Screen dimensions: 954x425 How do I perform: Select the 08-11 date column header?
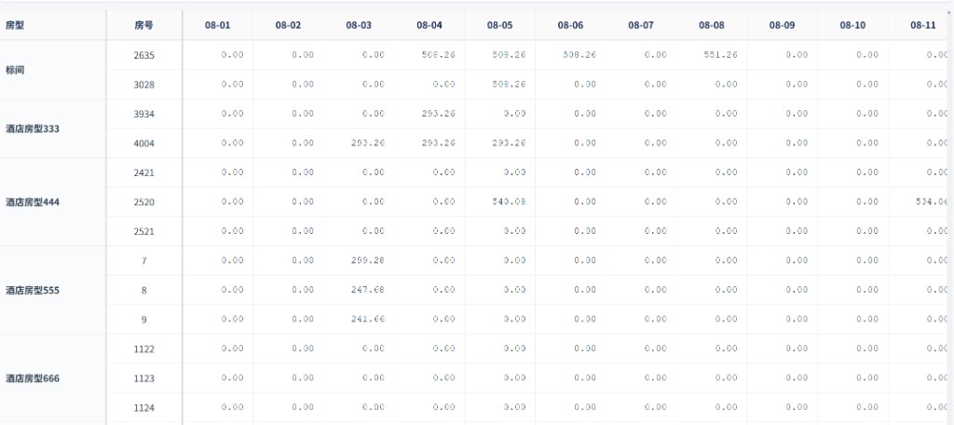(921, 25)
